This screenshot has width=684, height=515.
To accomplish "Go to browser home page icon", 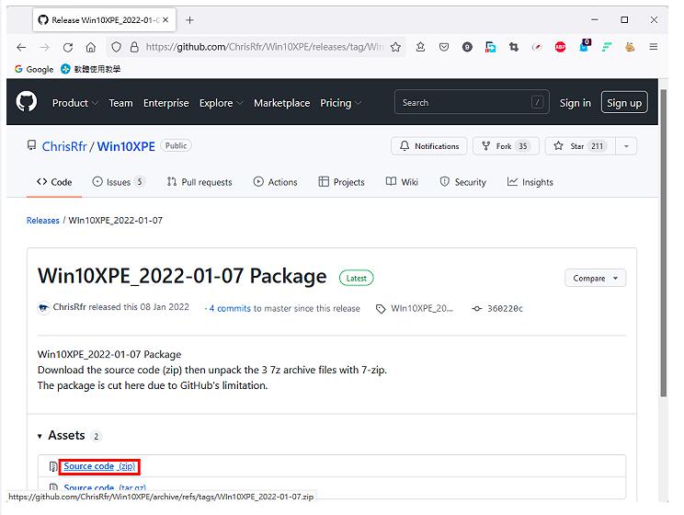I will click(90, 47).
